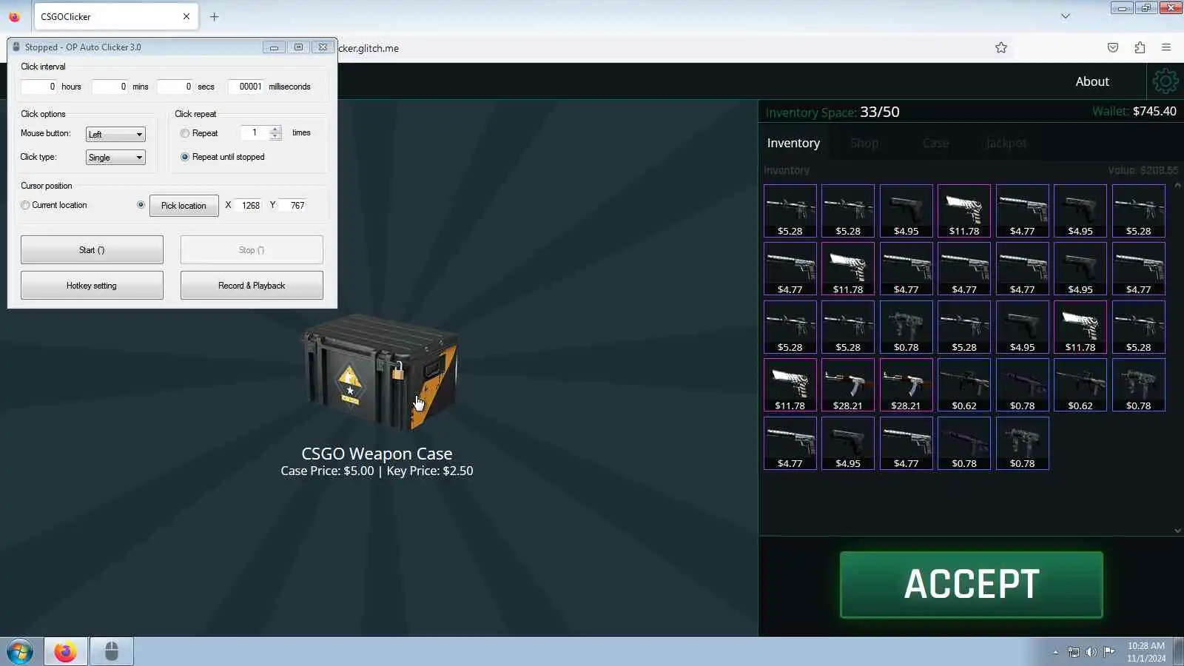Click the milliseconds interval field
The image size is (1184, 666).
(x=246, y=87)
